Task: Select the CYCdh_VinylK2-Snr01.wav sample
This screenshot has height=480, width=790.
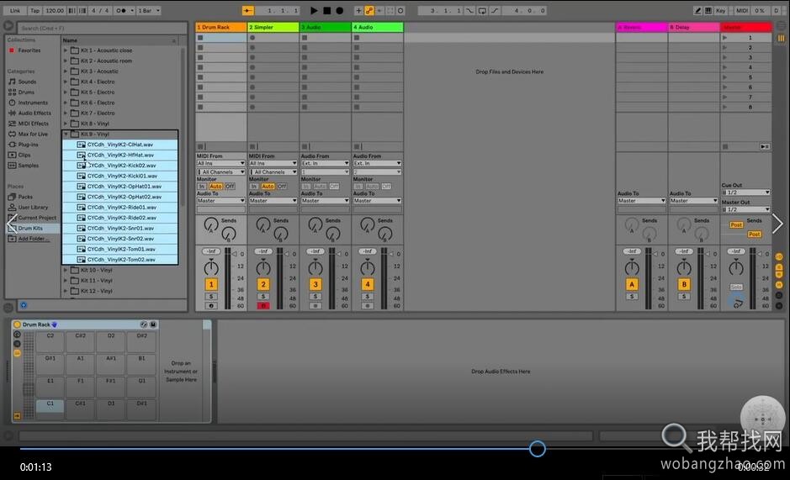Action: (120, 228)
